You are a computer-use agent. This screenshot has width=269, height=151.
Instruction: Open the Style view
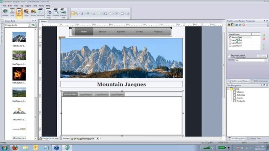point(26,13)
